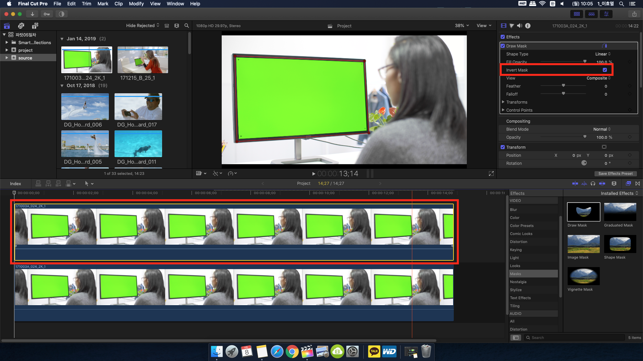
Task: Click browser search magnifier icon
Action: click(x=187, y=26)
